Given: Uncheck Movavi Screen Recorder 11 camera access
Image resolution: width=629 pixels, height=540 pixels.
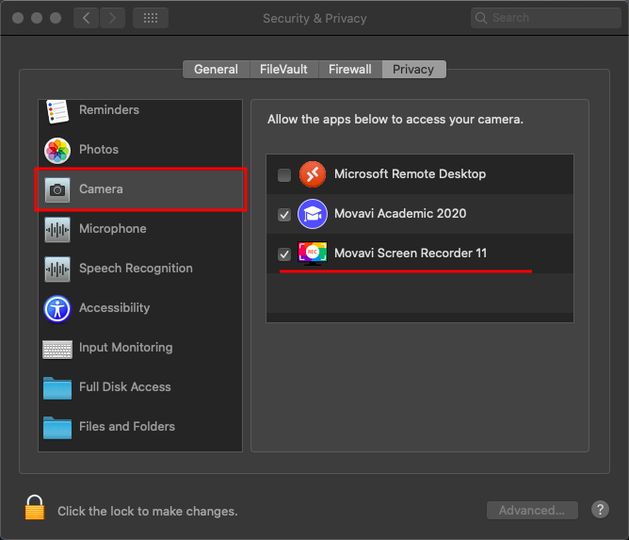Looking at the screenshot, I should (284, 254).
